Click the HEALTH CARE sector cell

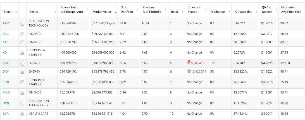point(38,114)
